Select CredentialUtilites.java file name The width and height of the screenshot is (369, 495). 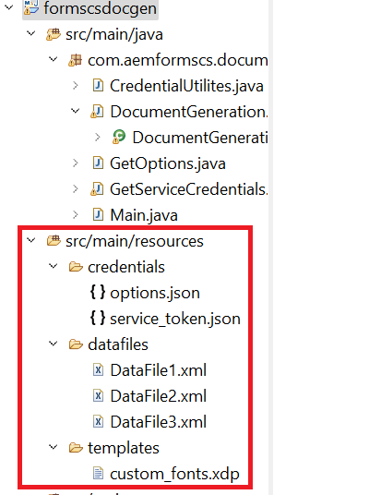pos(186,86)
